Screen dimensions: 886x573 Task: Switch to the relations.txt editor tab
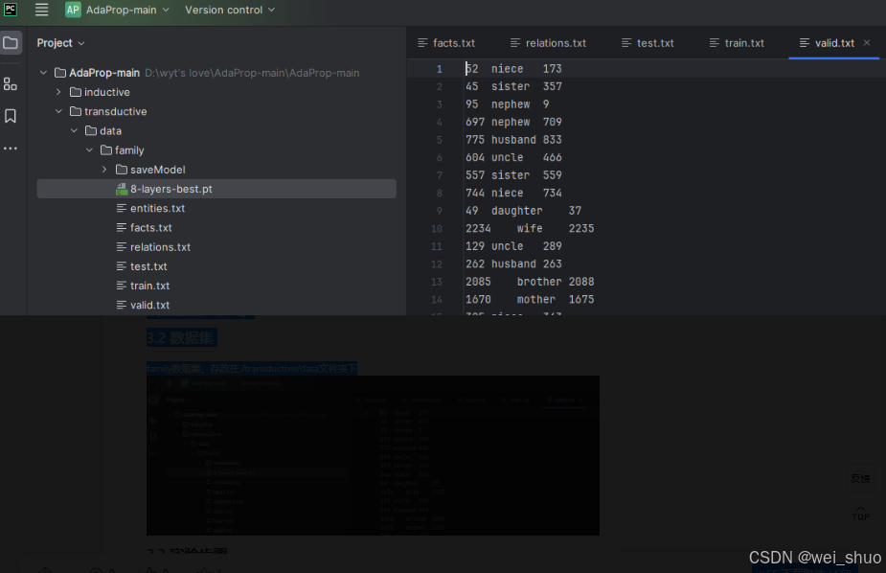coord(548,43)
